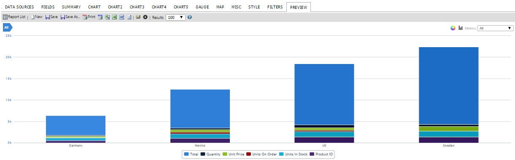Create a New report
Image resolution: width=515 pixels, height=160 pixels.
pos(36,17)
